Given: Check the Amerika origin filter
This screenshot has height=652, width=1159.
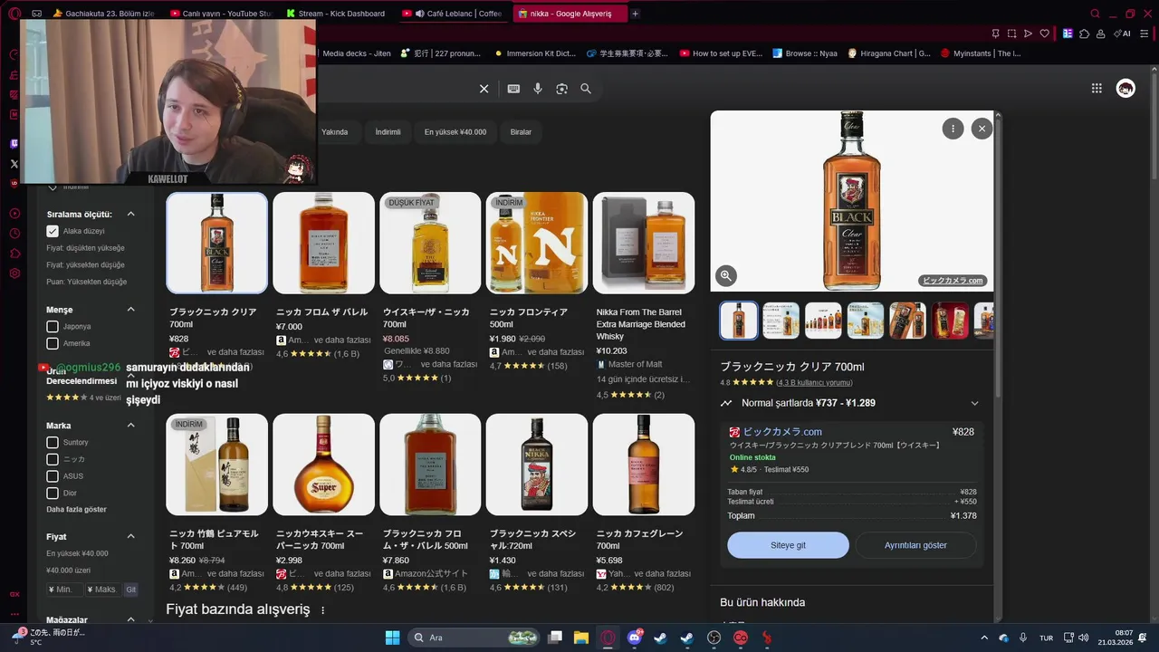Looking at the screenshot, I should (53, 344).
